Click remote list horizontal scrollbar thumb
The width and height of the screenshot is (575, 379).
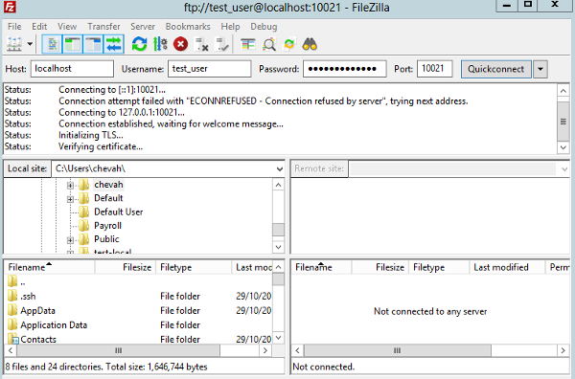coord(398,351)
